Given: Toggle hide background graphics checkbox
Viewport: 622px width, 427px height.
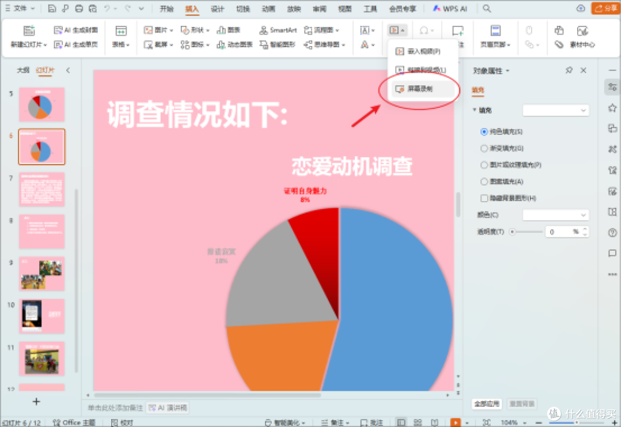Looking at the screenshot, I should [484, 198].
